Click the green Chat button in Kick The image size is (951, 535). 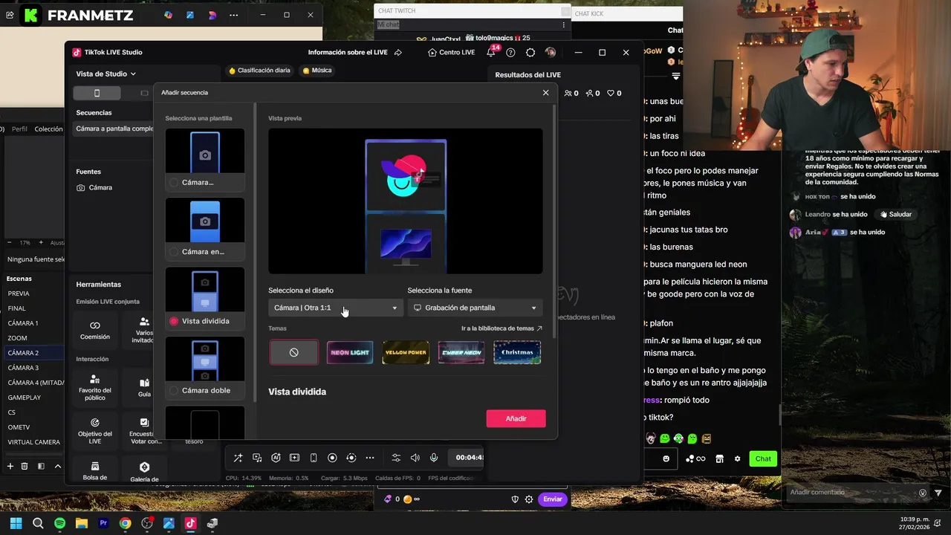(x=763, y=458)
